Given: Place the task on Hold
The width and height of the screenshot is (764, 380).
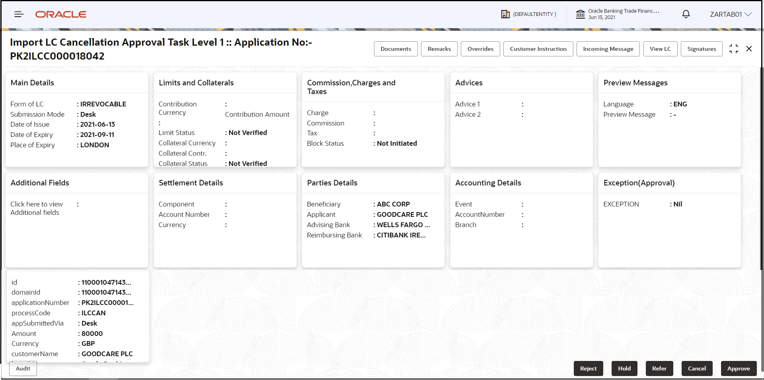Looking at the screenshot, I should click(x=624, y=368).
